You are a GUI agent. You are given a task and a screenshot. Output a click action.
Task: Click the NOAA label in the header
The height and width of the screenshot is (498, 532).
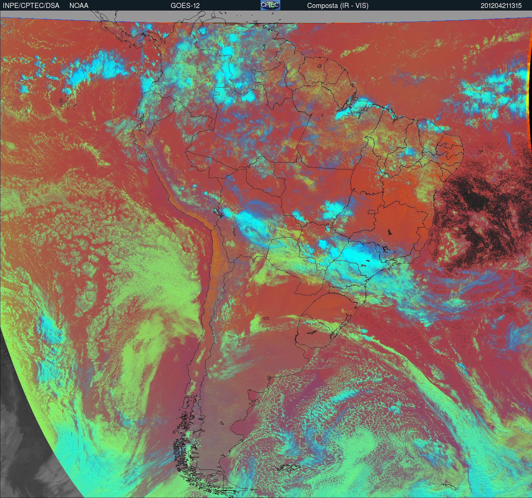[x=79, y=6]
